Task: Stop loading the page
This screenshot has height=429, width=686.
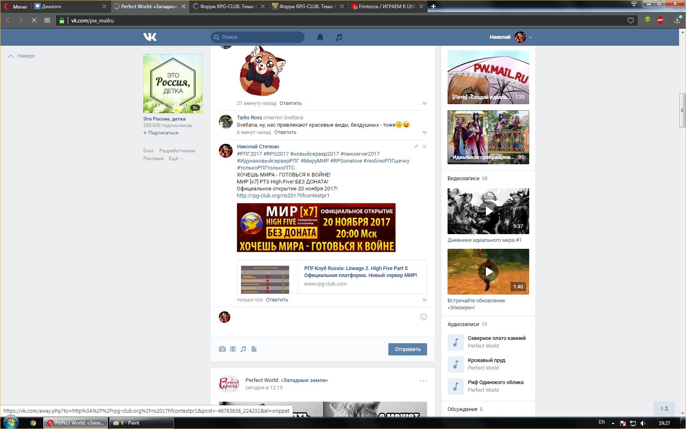Action: (x=34, y=20)
